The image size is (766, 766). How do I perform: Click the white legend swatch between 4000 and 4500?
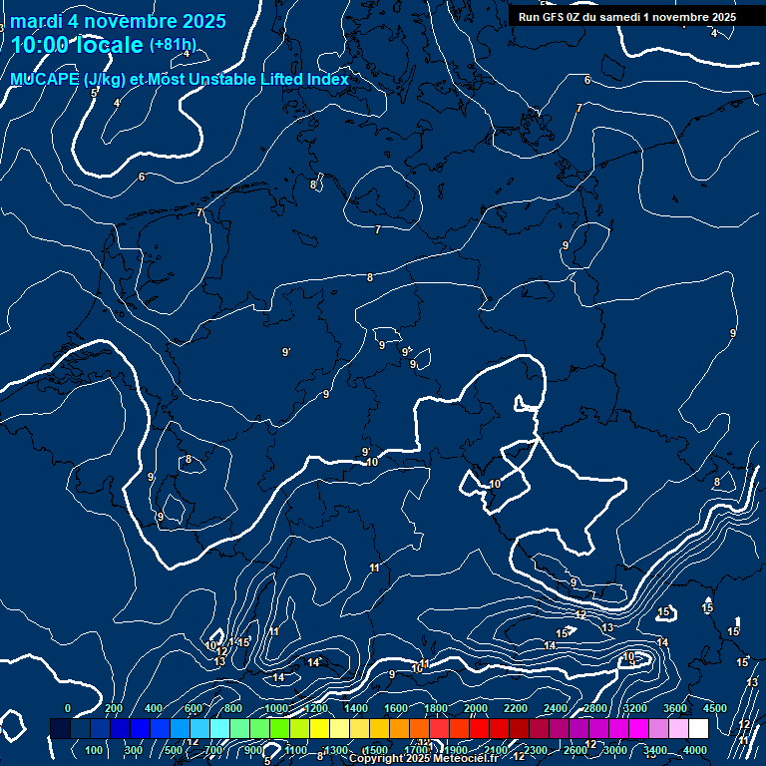pos(698,728)
